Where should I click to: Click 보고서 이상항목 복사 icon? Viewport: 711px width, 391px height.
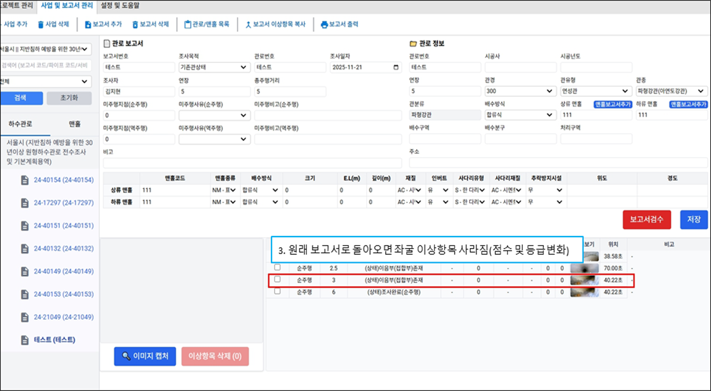[248, 24]
